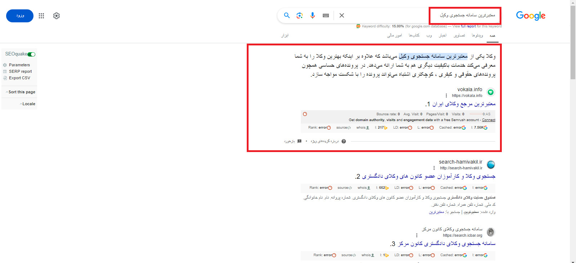Viewport: 576px width, 263px height.
Task: Click the SEOquake keyword difficulty icon
Action: (x=358, y=26)
